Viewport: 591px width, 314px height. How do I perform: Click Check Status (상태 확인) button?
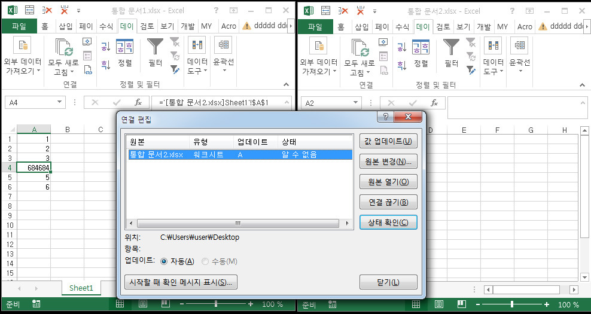pyautogui.click(x=388, y=222)
